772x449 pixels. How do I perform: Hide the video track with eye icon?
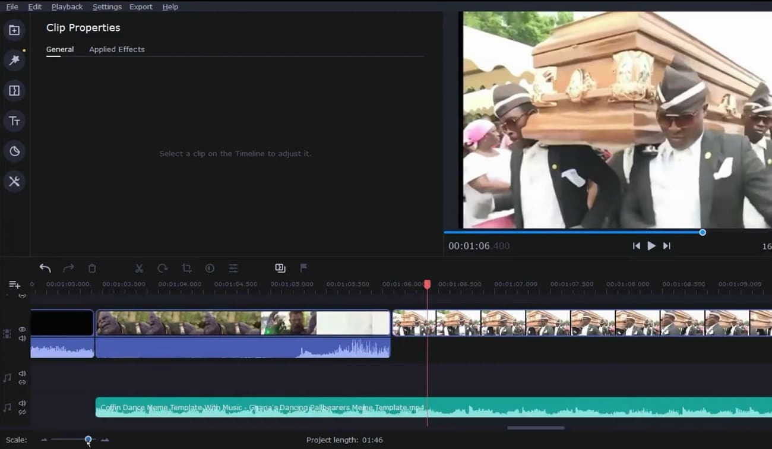point(22,329)
